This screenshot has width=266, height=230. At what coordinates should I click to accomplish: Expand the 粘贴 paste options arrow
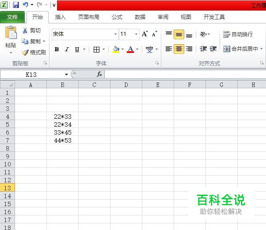[x=11, y=53]
